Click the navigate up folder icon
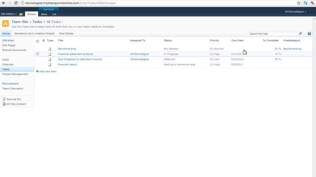The width and height of the screenshot is (316, 177). click(21, 14)
